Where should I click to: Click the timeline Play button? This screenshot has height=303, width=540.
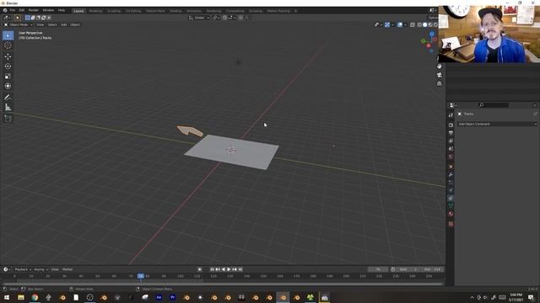click(x=229, y=269)
